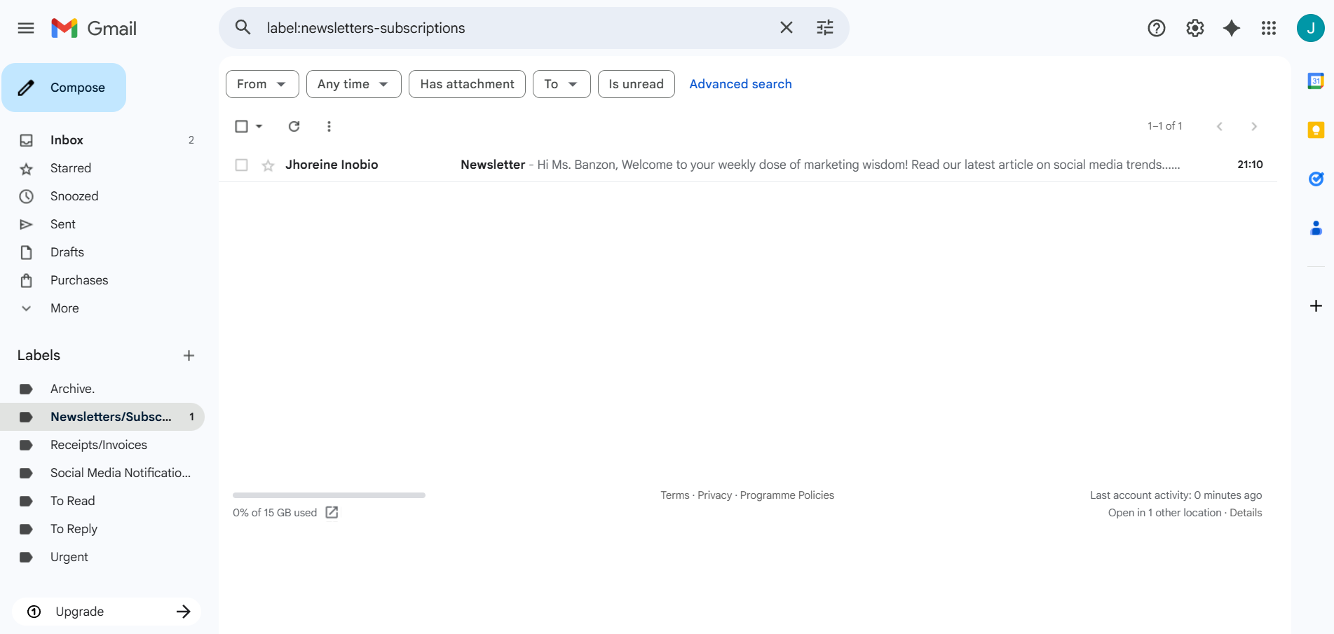Expand the From filter dropdown

coord(261,84)
